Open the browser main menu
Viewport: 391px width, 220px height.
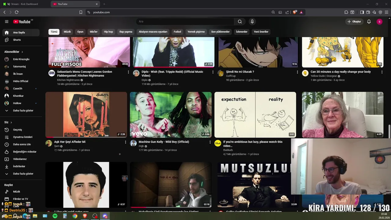[x=386, y=12]
